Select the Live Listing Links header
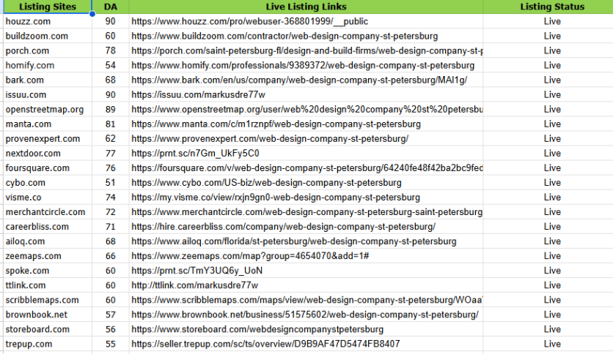Viewport: 613px width, 354px height. [306, 7]
